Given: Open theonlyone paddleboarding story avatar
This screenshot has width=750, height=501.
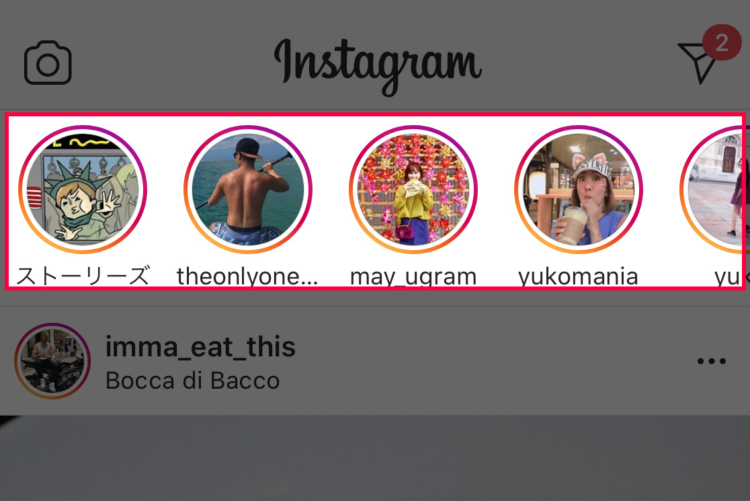Looking at the screenshot, I should (248, 190).
